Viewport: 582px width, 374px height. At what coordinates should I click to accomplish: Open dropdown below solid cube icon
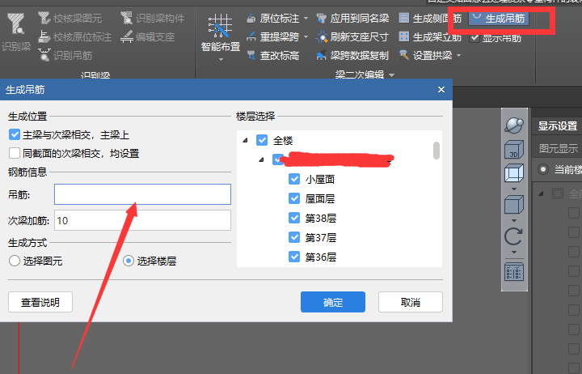point(514,220)
